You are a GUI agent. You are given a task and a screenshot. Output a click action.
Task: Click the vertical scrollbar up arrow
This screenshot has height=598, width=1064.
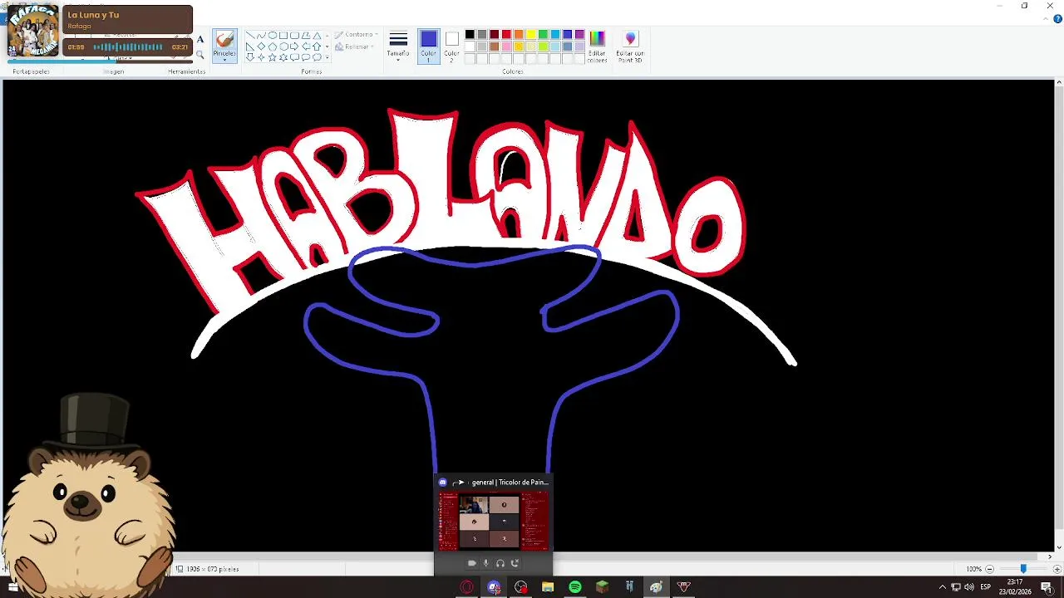[1059, 82]
